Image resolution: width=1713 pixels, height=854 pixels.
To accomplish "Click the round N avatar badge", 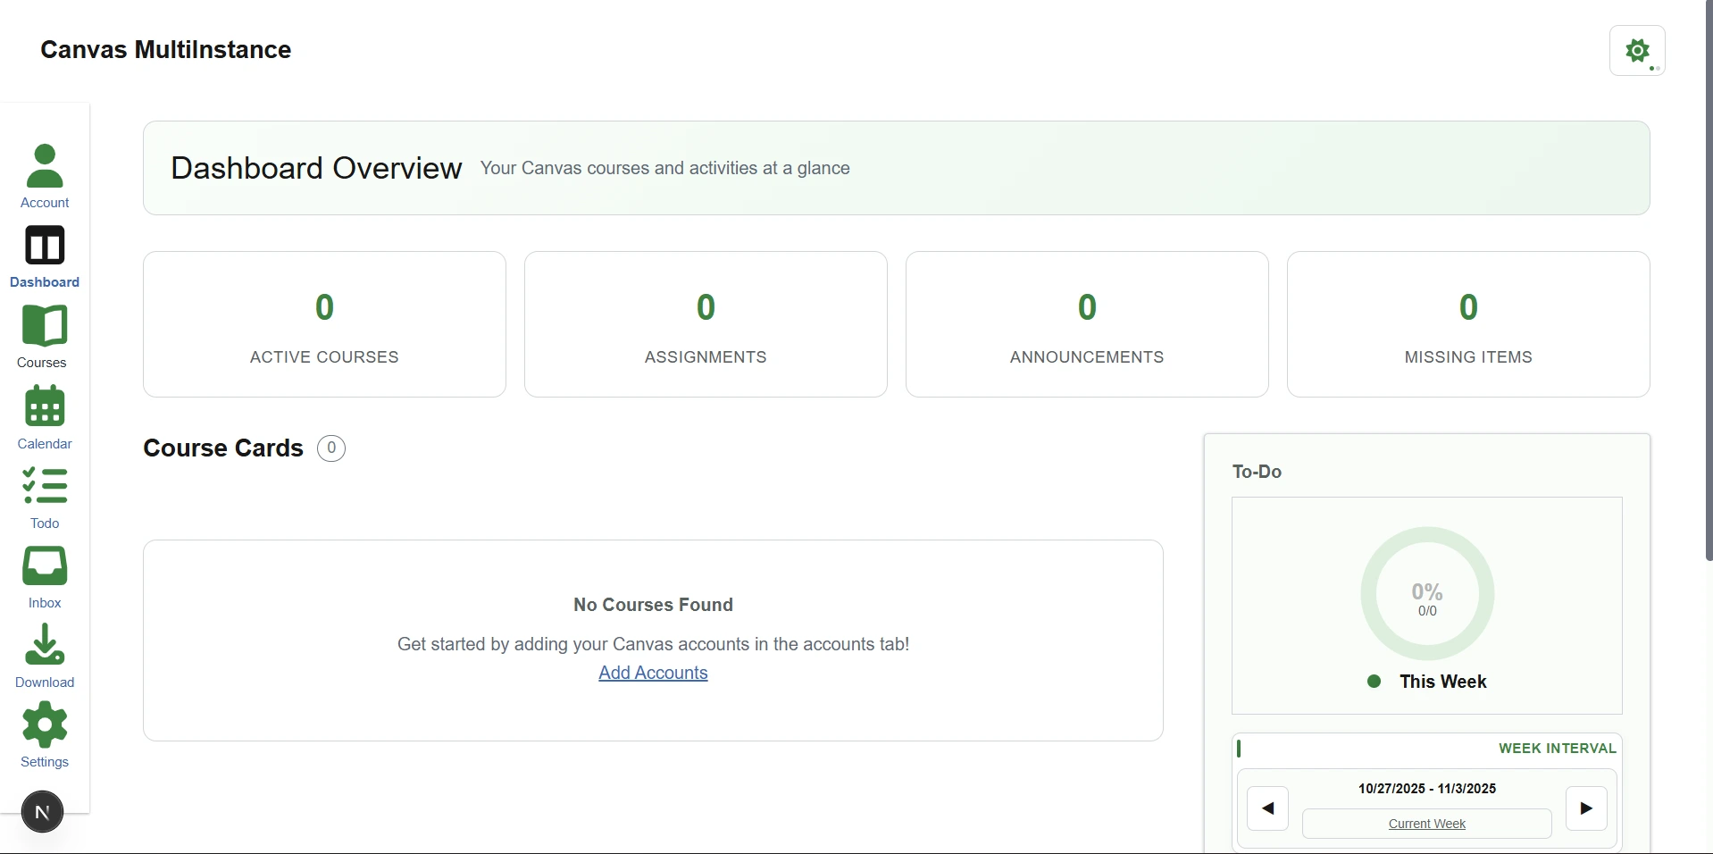I will coord(42,812).
